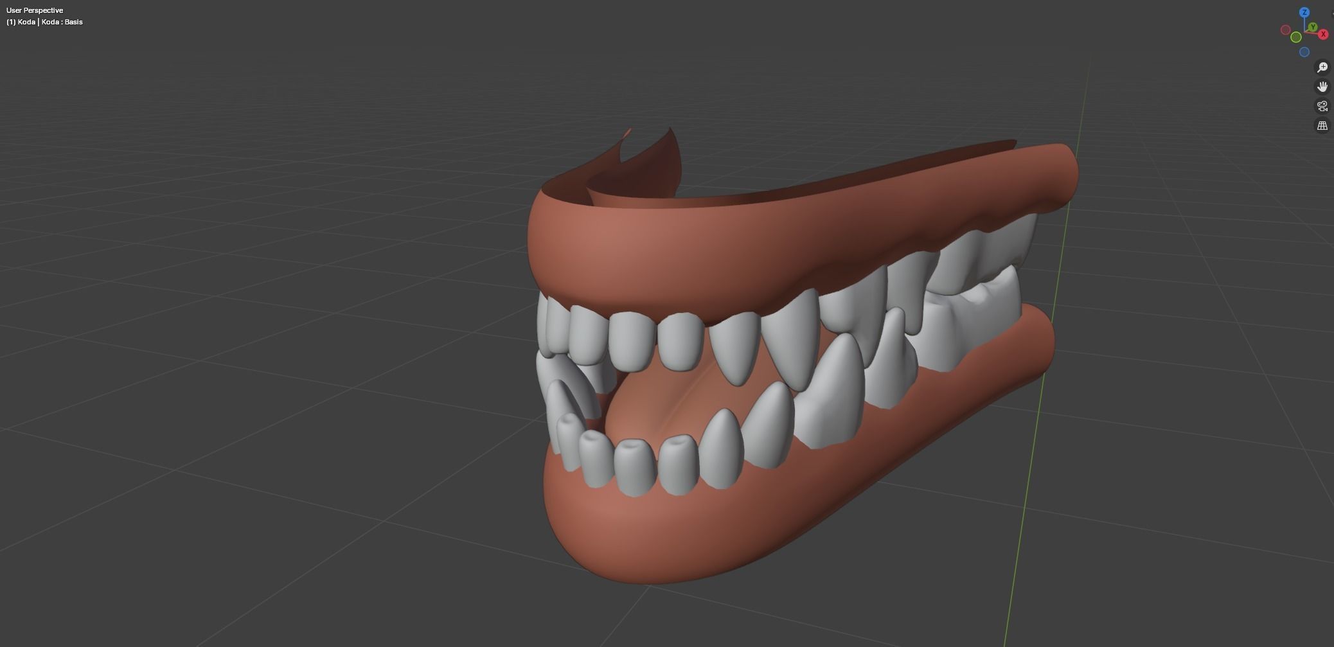Click the 'User Perspective' viewport label
This screenshot has width=1334, height=647.
click(35, 10)
